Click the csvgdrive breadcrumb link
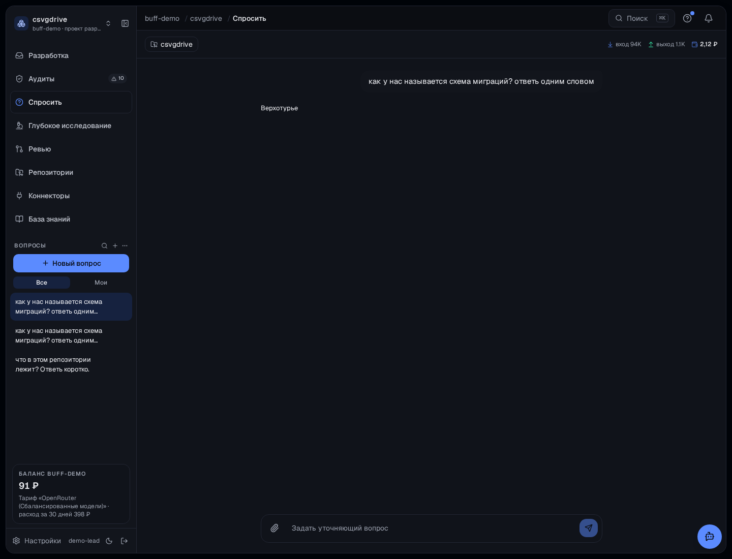 206,18
